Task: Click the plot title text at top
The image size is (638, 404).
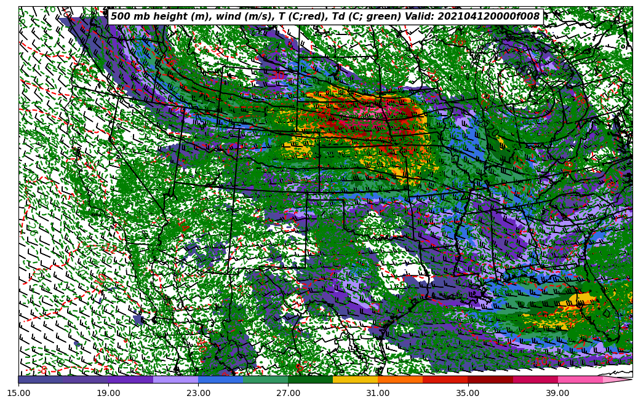Action: coord(325,17)
